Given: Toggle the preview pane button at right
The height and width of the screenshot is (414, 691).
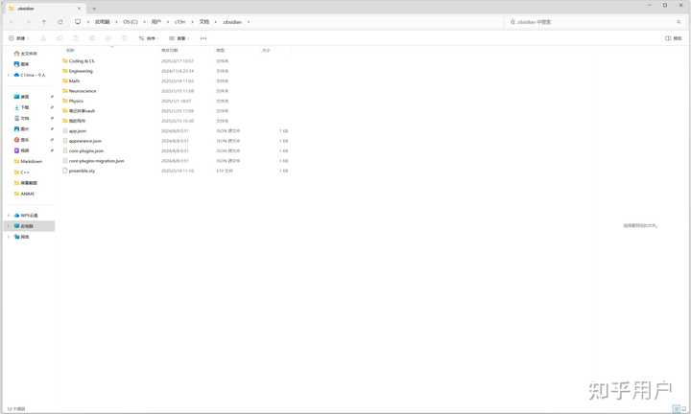Looking at the screenshot, I should point(674,38).
